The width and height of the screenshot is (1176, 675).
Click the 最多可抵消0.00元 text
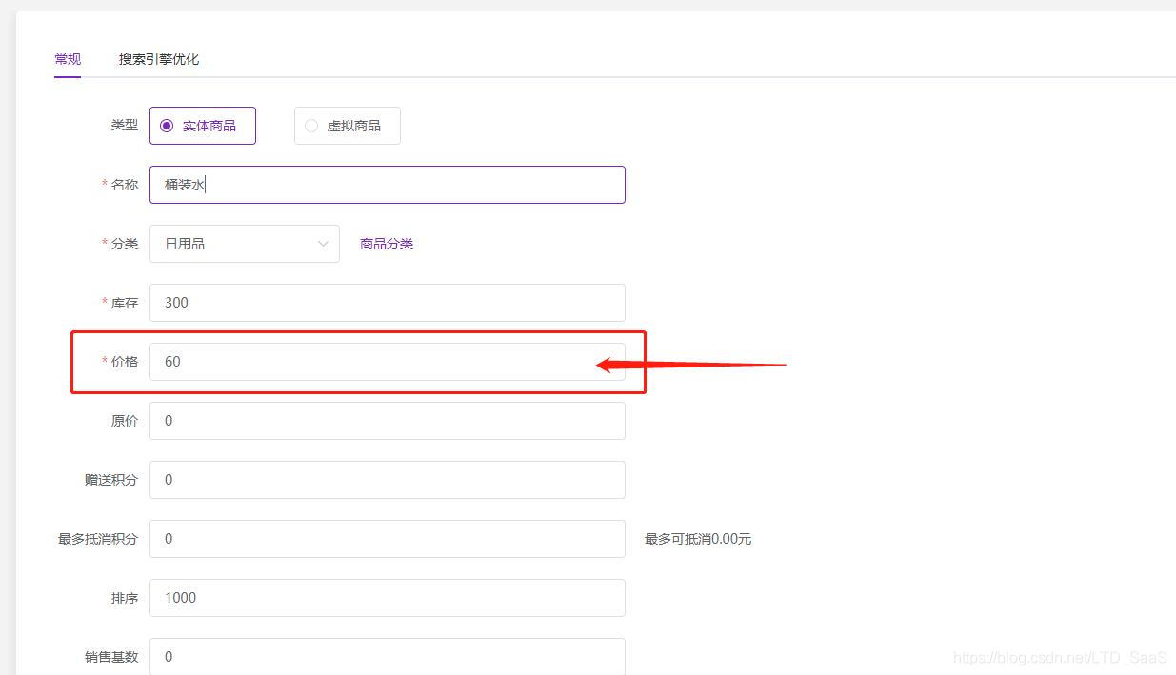[x=697, y=539]
